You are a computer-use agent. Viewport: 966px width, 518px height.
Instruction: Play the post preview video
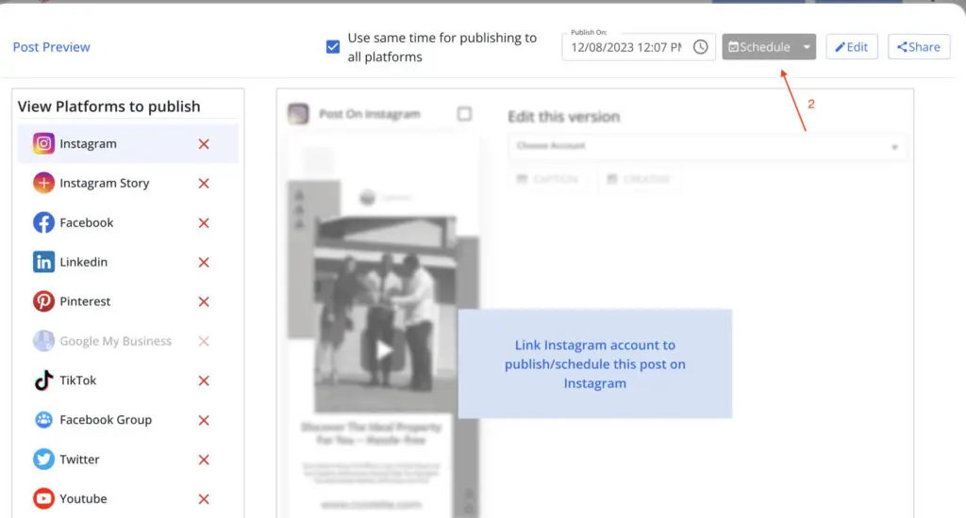click(384, 350)
